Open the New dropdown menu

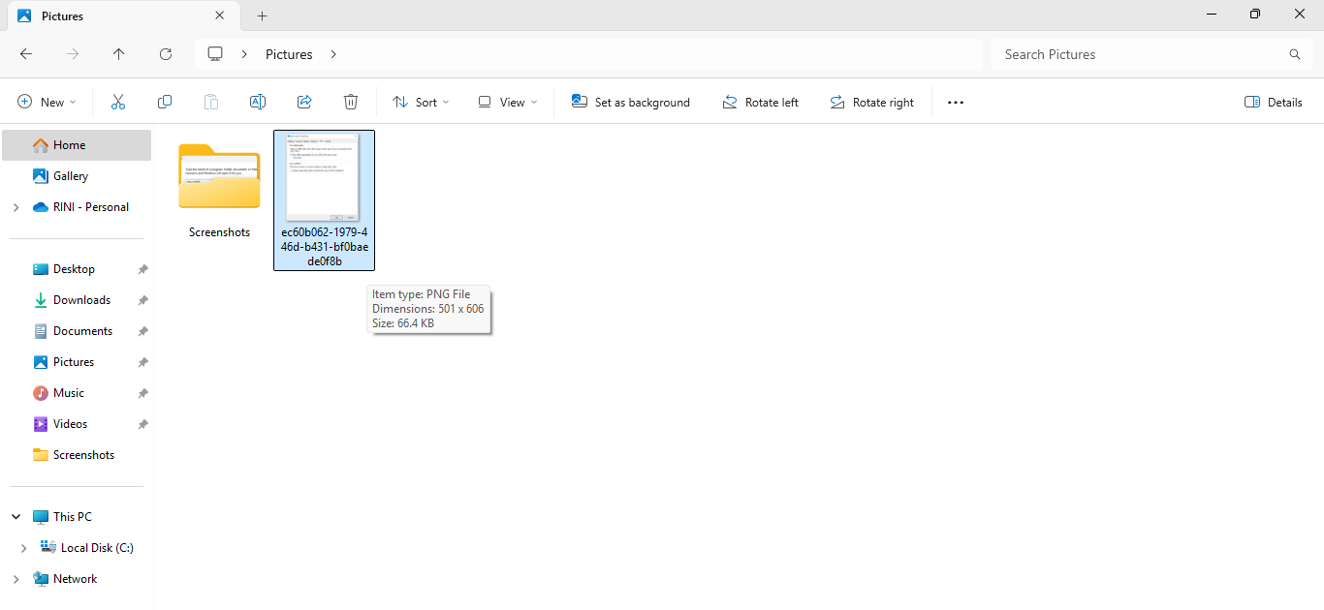[x=47, y=102]
